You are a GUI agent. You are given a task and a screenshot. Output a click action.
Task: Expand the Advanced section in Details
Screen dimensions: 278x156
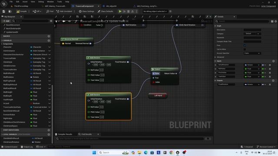[220, 57]
